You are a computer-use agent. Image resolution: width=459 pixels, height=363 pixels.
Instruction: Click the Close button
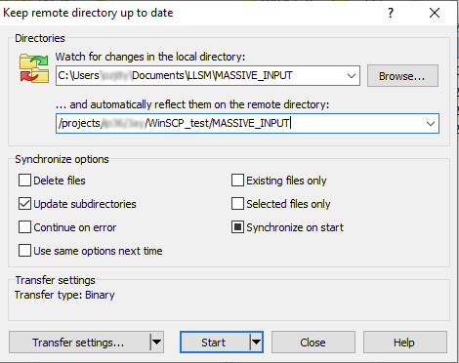click(313, 343)
